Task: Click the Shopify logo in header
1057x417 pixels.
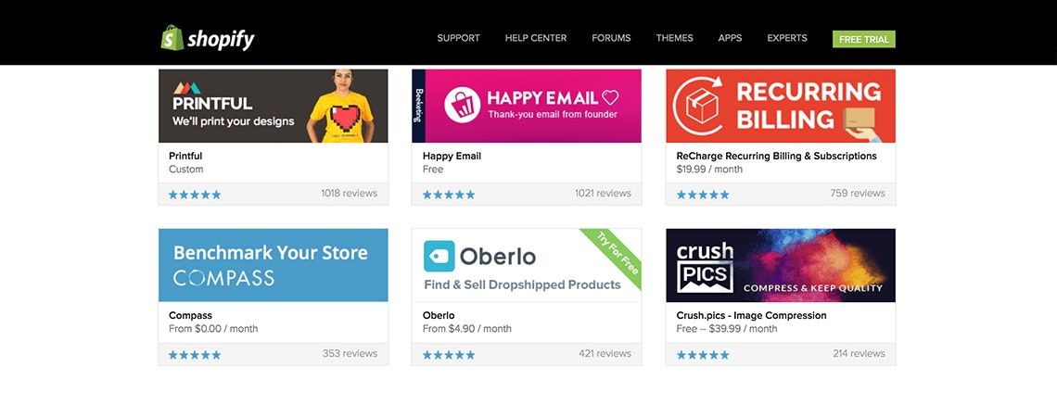Action: 207,38
